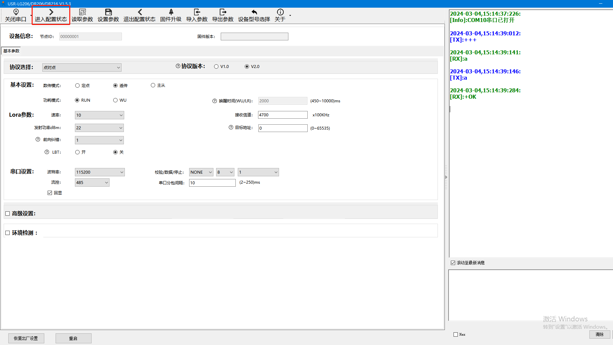Click help icon beside 目标地址
Viewport: 613px width, 345px height.
click(231, 127)
